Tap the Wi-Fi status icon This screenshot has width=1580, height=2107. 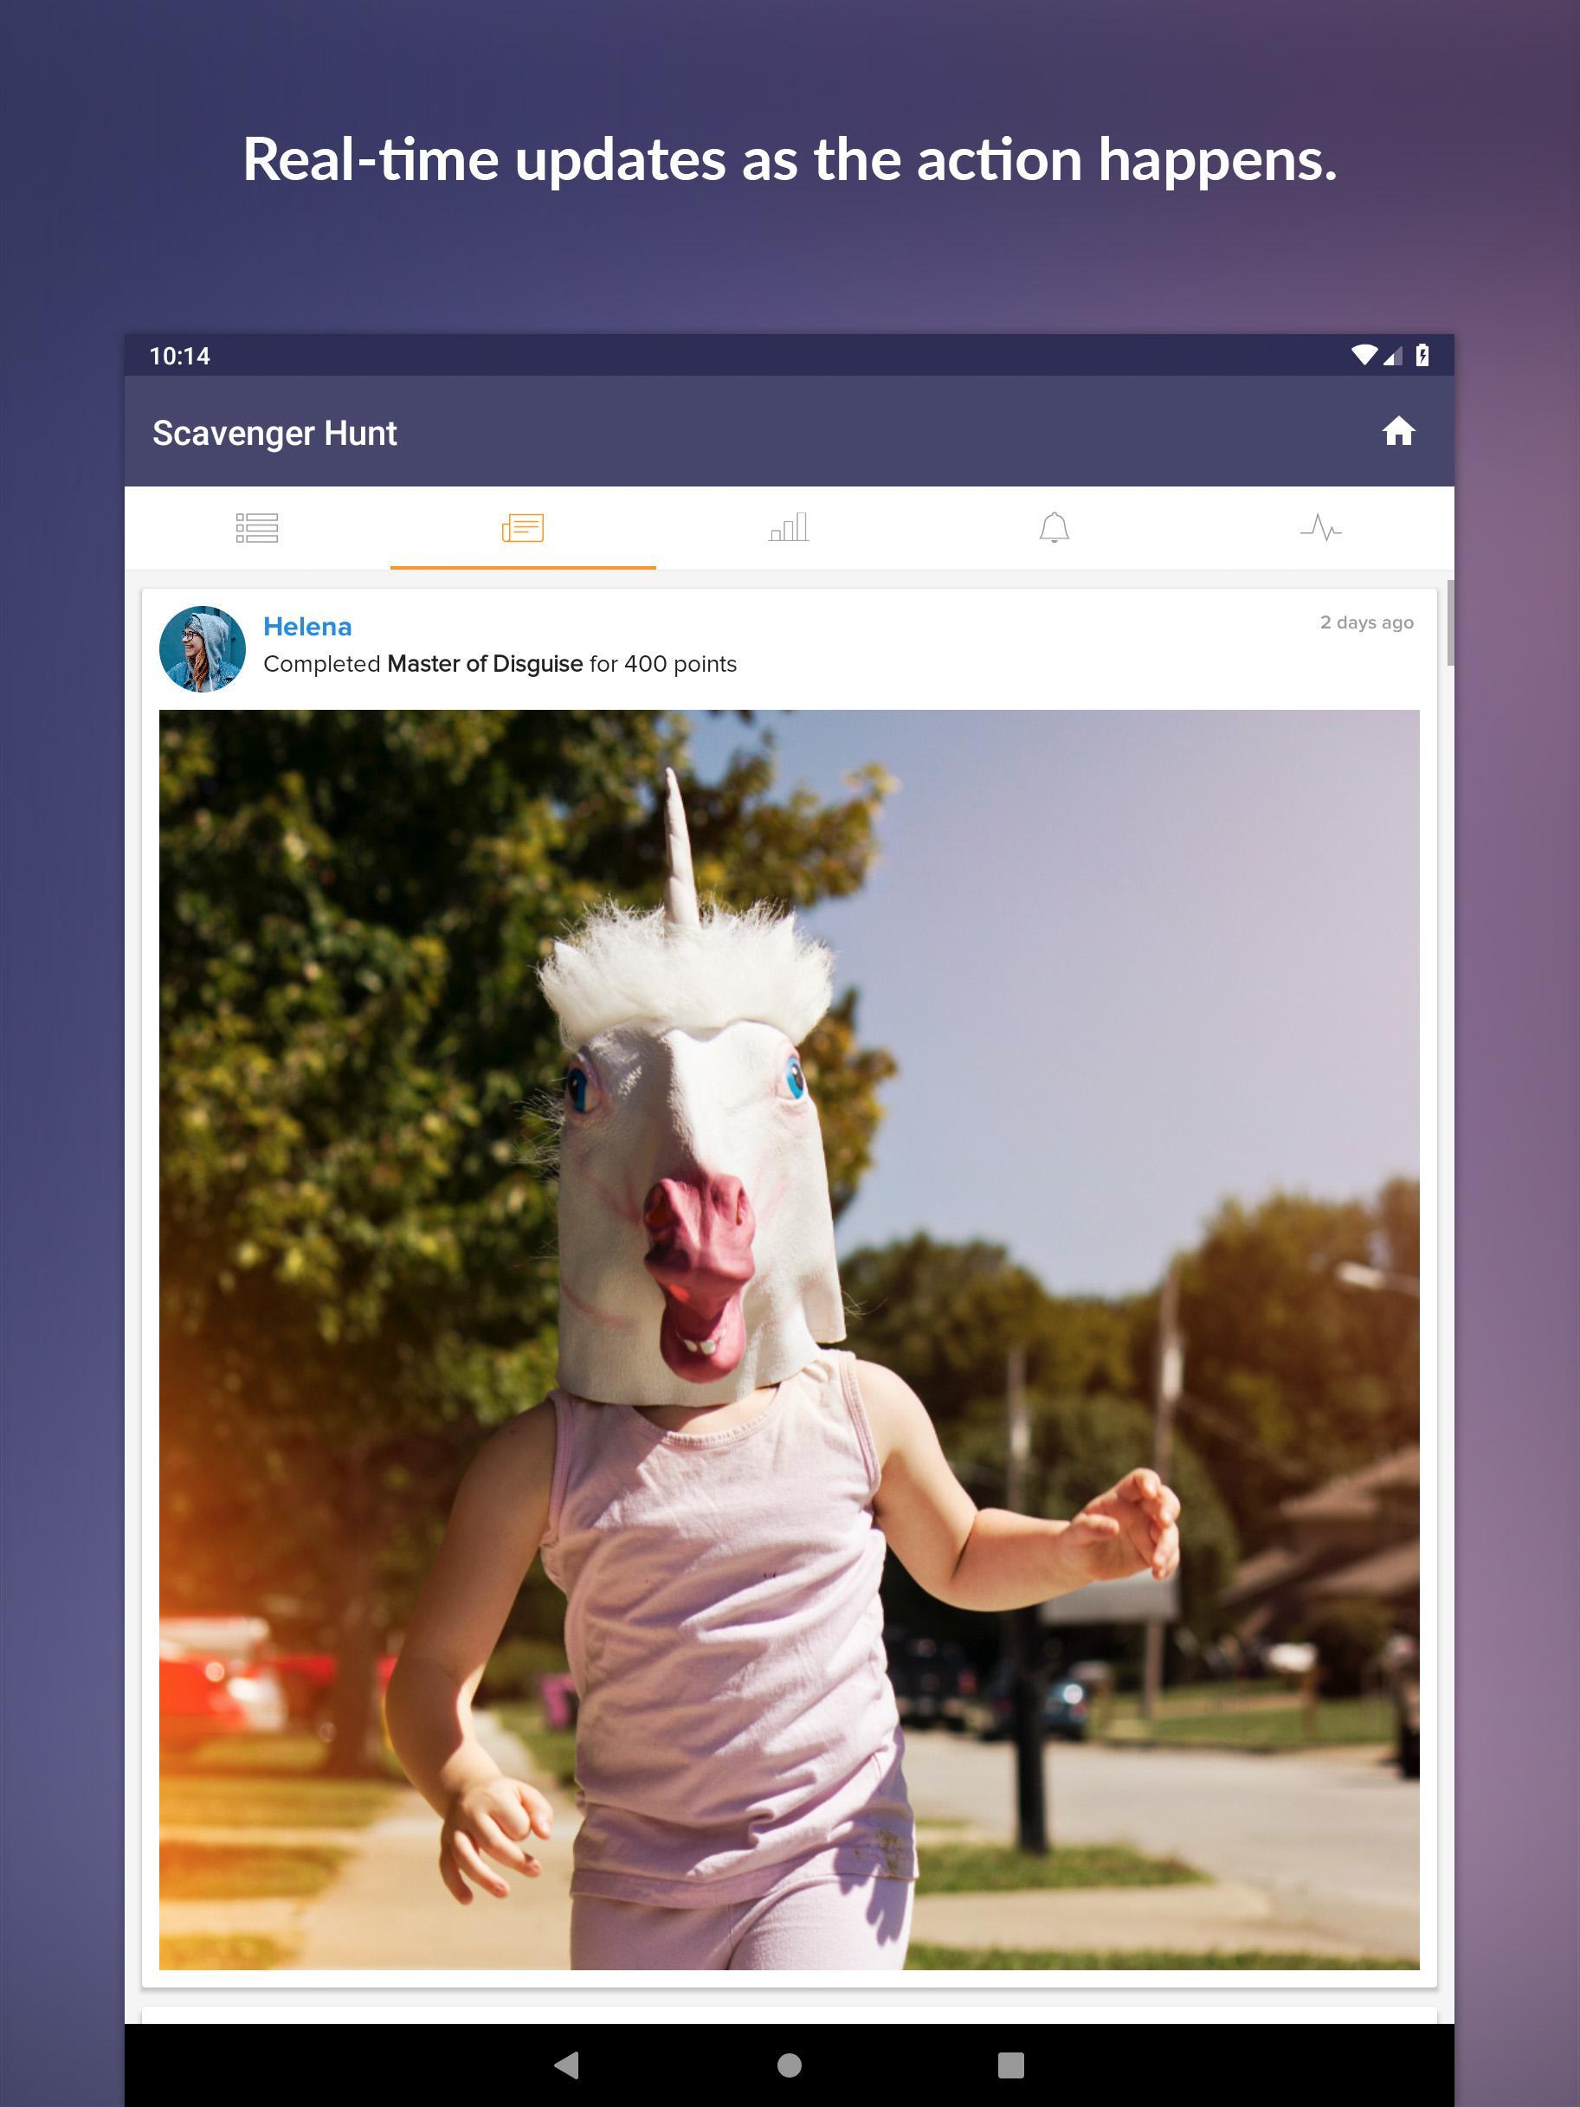click(1364, 355)
